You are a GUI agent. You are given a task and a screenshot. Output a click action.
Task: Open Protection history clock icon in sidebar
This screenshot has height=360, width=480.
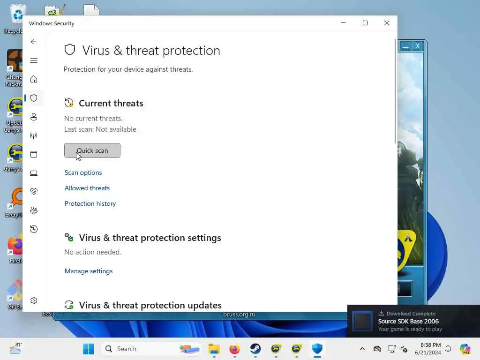tap(34, 229)
